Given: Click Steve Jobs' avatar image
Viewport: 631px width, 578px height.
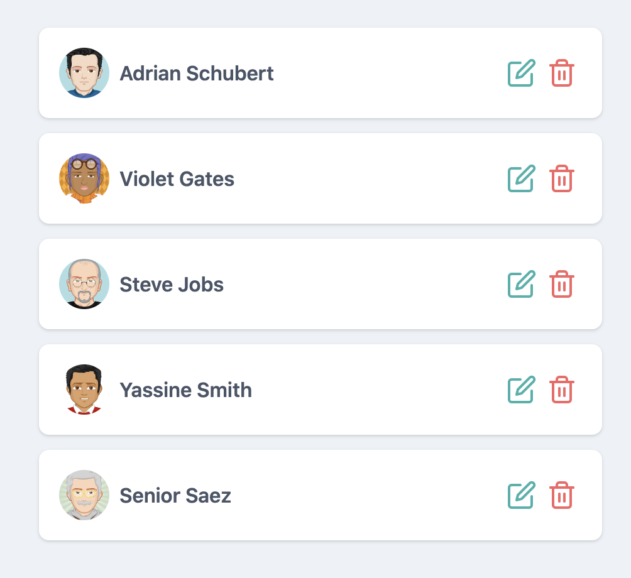Looking at the screenshot, I should 84,284.
